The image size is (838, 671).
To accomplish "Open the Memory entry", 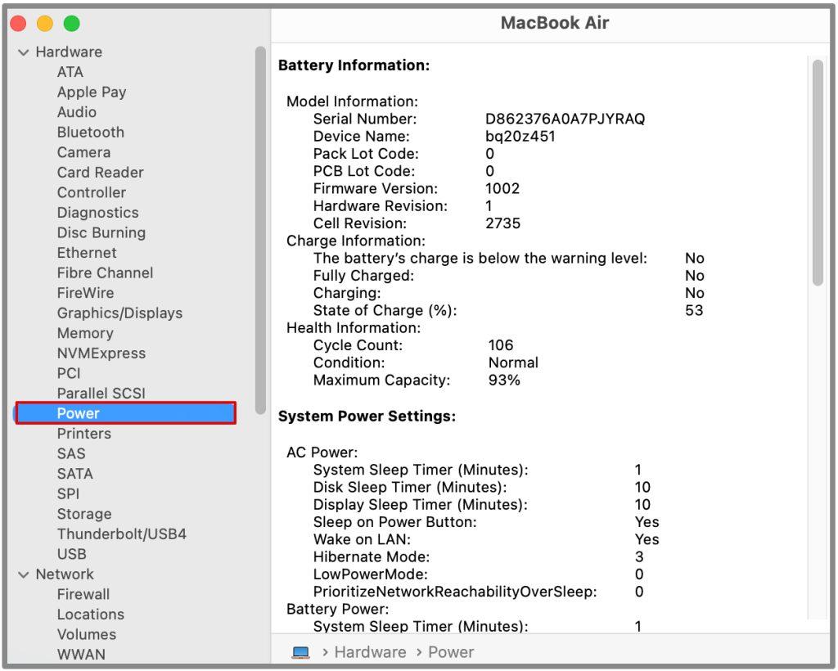I will point(85,333).
